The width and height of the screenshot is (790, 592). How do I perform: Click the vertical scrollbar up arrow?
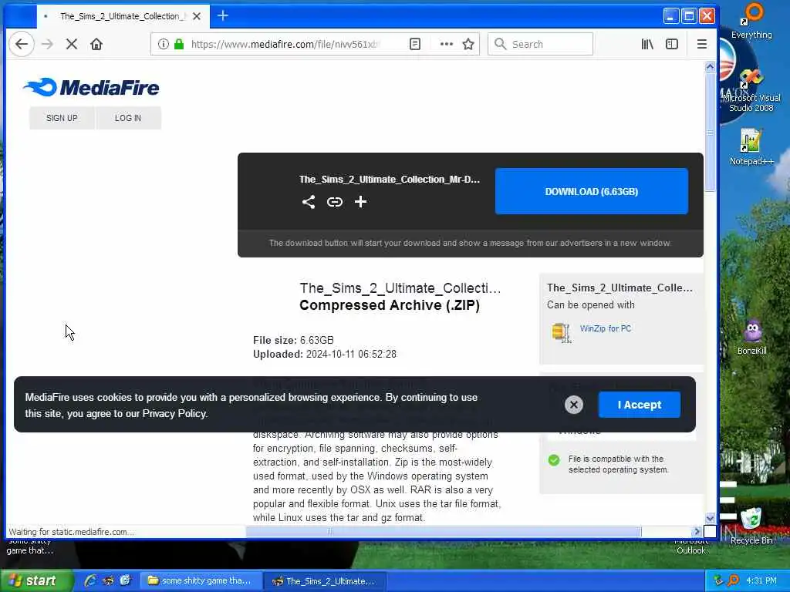click(710, 66)
